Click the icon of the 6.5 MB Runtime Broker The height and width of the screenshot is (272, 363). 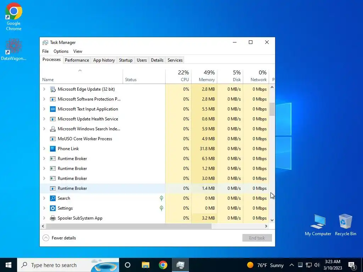(53, 159)
